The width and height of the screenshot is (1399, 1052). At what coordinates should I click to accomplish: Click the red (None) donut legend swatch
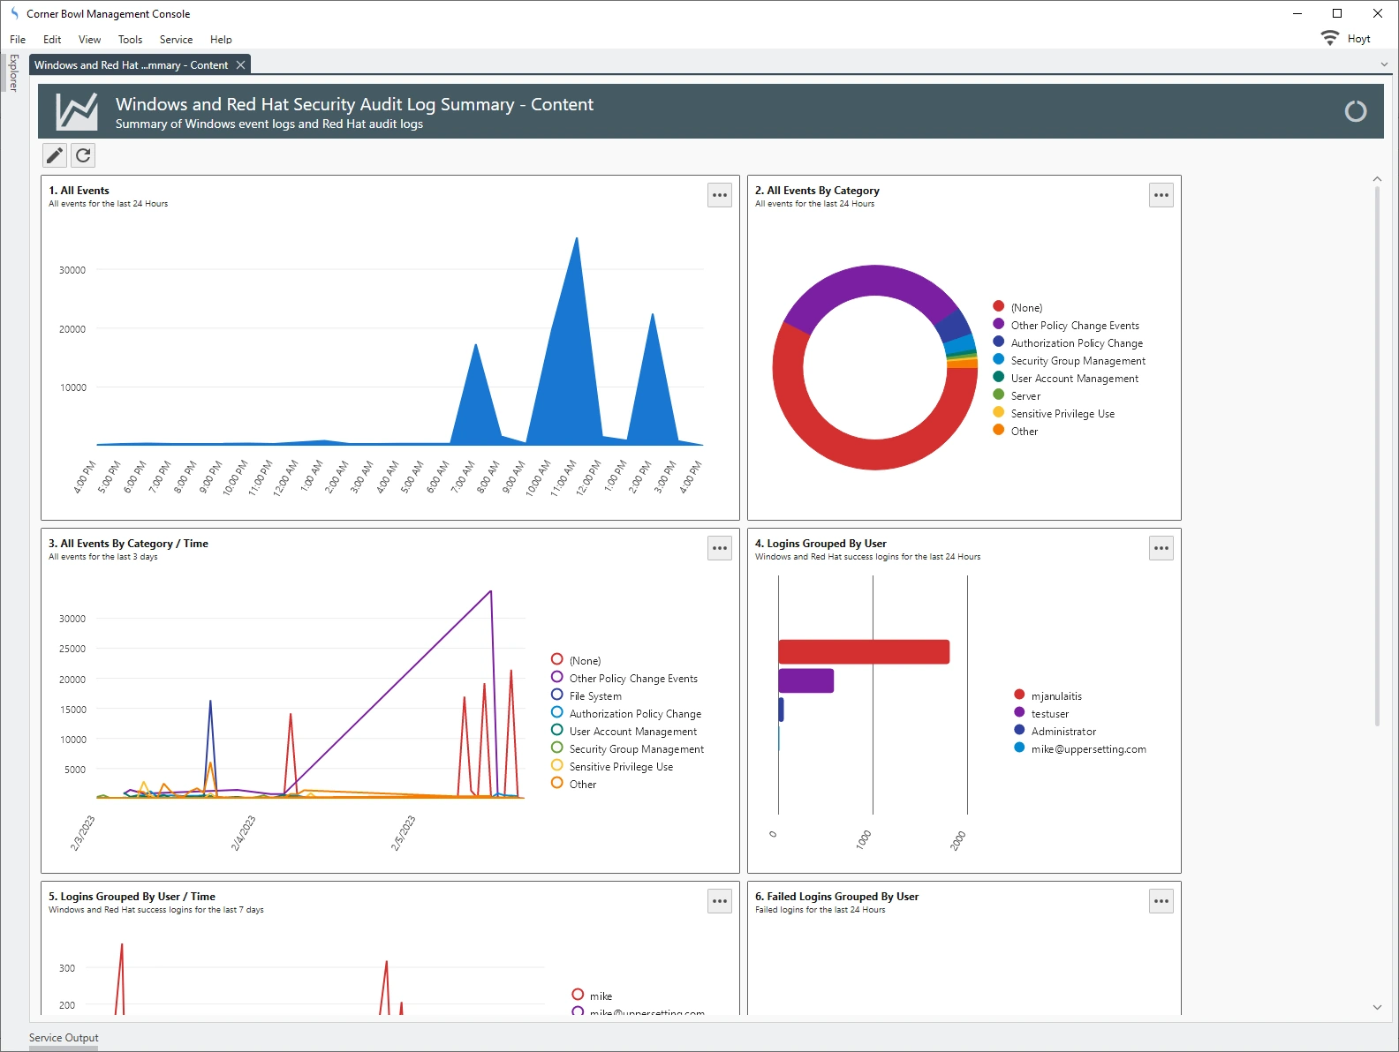pyautogui.click(x=998, y=306)
